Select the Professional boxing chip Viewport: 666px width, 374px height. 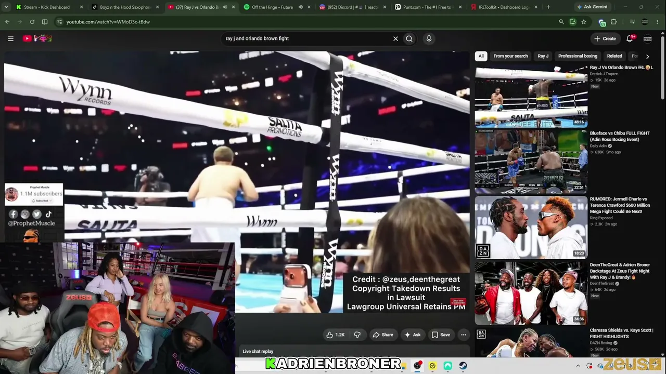click(578, 56)
